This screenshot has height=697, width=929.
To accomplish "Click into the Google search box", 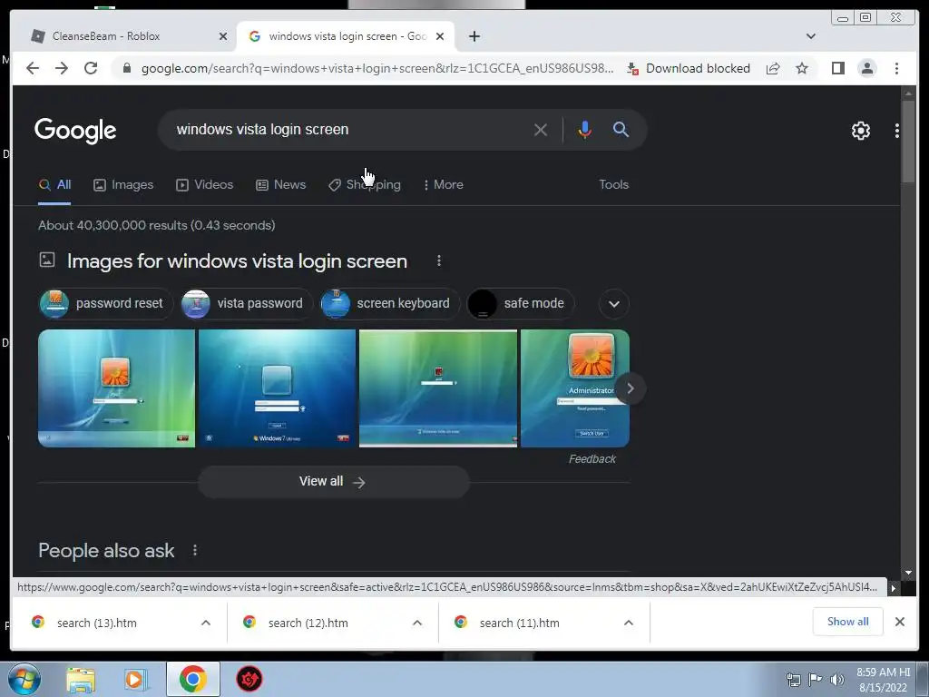I will click(349, 129).
